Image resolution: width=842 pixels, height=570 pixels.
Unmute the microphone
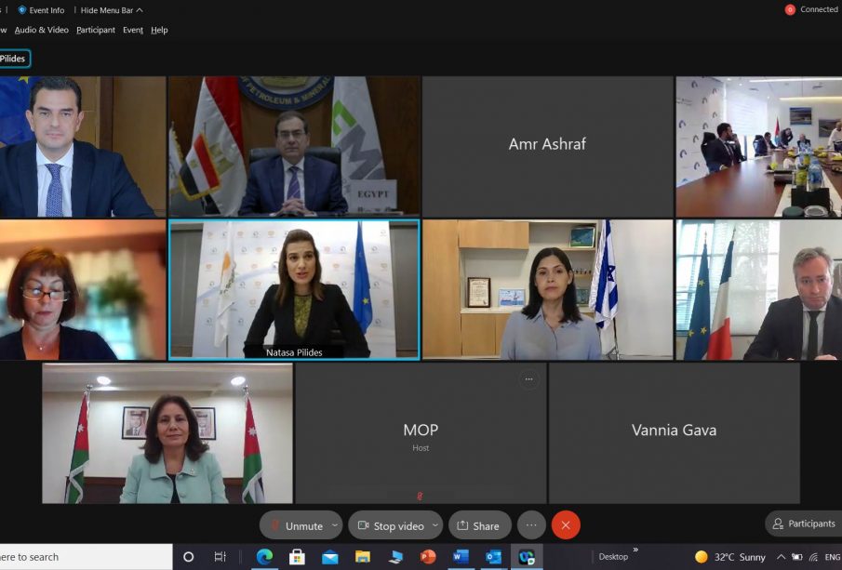point(296,525)
